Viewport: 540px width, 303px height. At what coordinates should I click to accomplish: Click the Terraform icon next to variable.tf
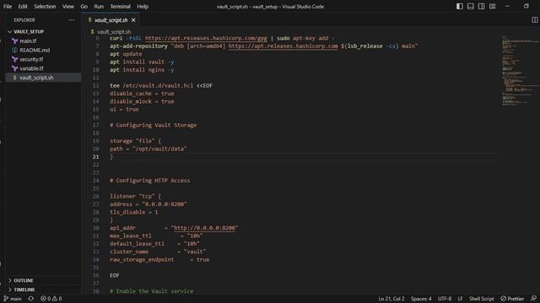tap(14, 68)
